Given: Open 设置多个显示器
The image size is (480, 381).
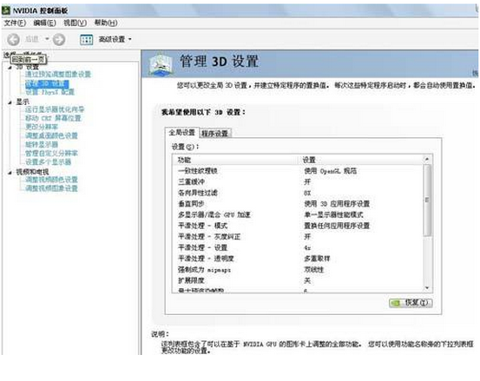Looking at the screenshot, I should [48, 162].
